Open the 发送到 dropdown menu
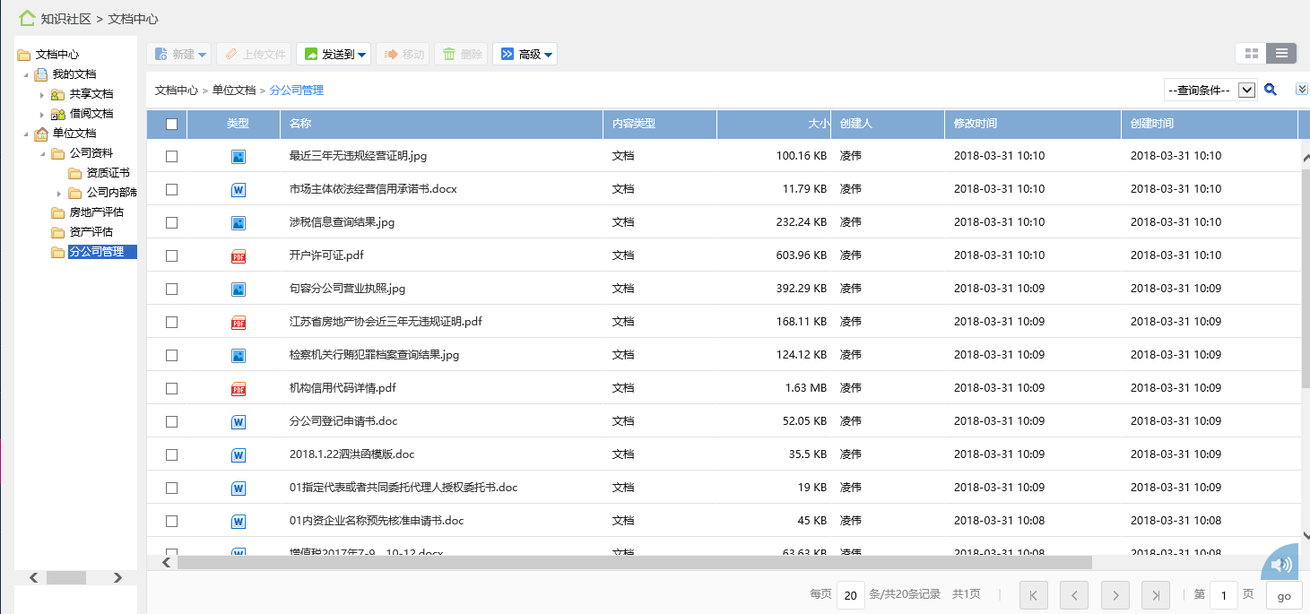Screen dimensions: 1310x614 coord(333,55)
